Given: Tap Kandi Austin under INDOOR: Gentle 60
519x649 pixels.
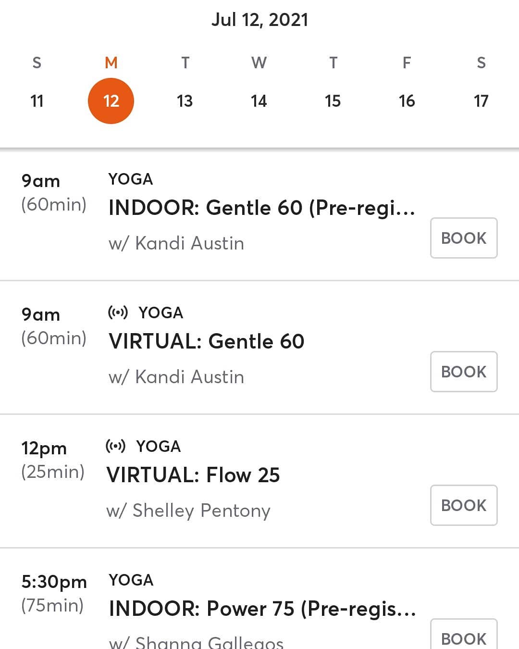Looking at the screenshot, I should coord(176,243).
